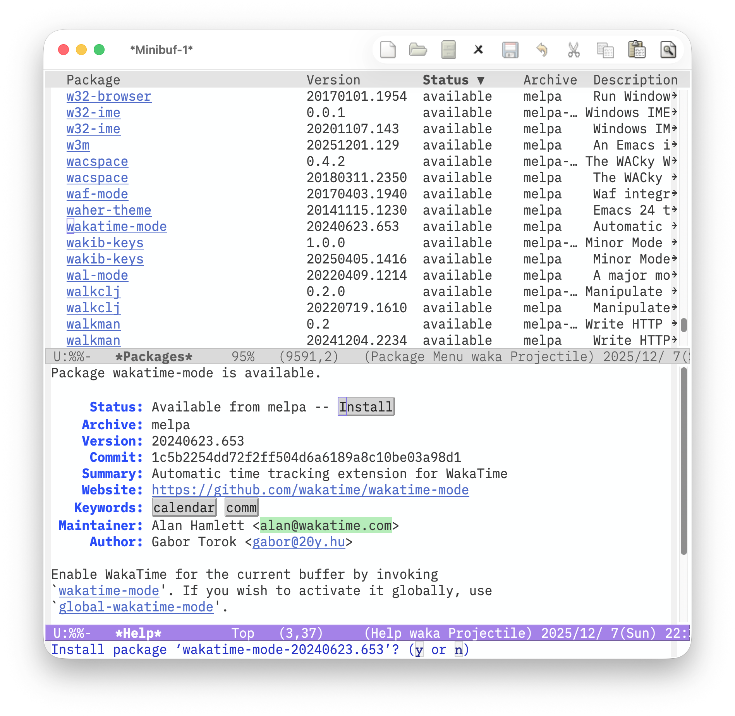
Task: Sort by the Status column header
Action: (x=453, y=80)
